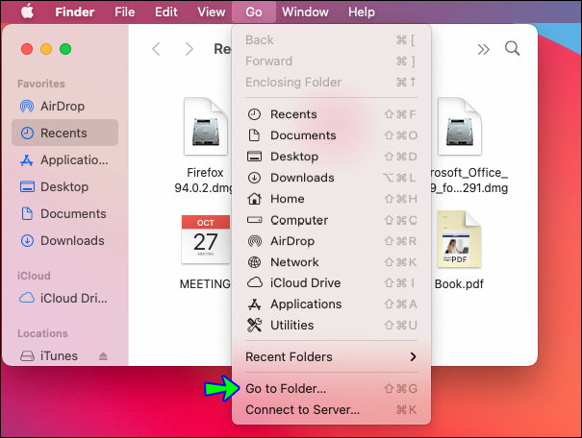The image size is (582, 438).
Task: Select the Microsoft Office dmg file icon
Action: pyautogui.click(x=460, y=127)
